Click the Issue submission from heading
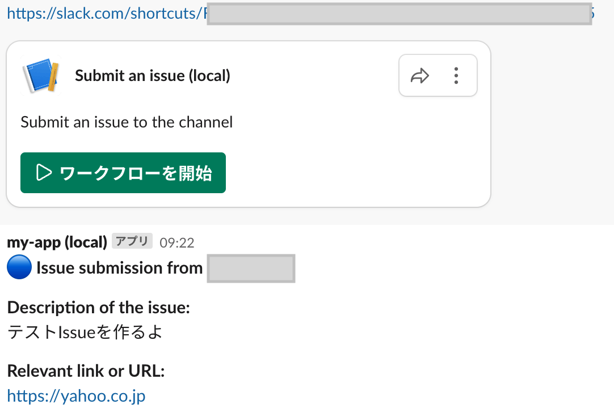The height and width of the screenshot is (409, 614). 119,267
